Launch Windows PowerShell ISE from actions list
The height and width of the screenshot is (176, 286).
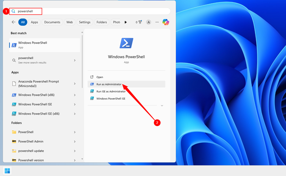pyautogui.click(x=127, y=98)
